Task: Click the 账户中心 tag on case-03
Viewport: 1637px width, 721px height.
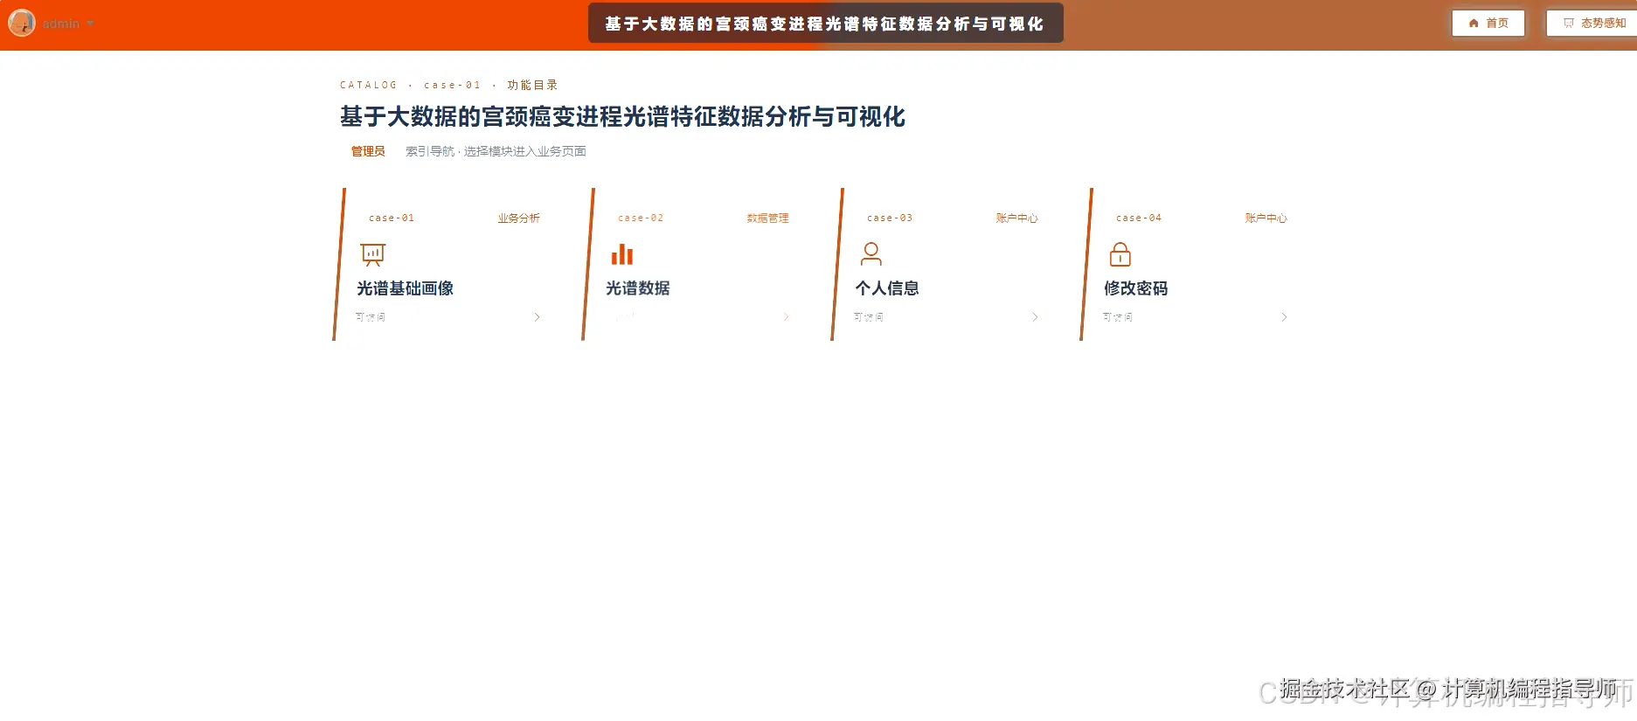Action: tap(1017, 218)
